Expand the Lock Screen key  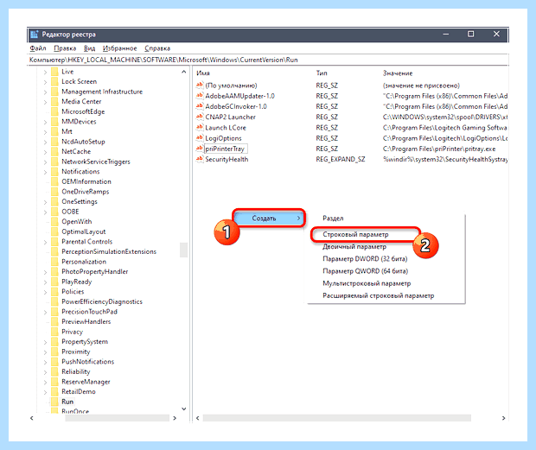45,82
